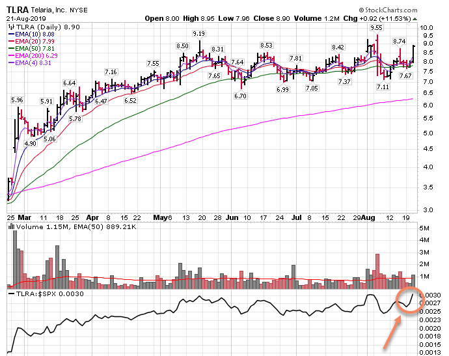The width and height of the screenshot is (449, 356).
Task: Click the 8.74 price label near August
Action: pyautogui.click(x=399, y=42)
